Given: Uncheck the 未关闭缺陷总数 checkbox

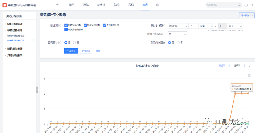Looking at the screenshot, I should pos(66,30).
